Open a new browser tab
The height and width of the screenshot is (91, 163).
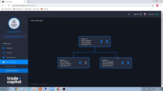tap(29, 2)
